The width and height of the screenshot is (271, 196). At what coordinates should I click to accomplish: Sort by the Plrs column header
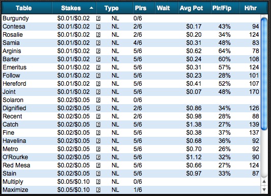[141, 8]
